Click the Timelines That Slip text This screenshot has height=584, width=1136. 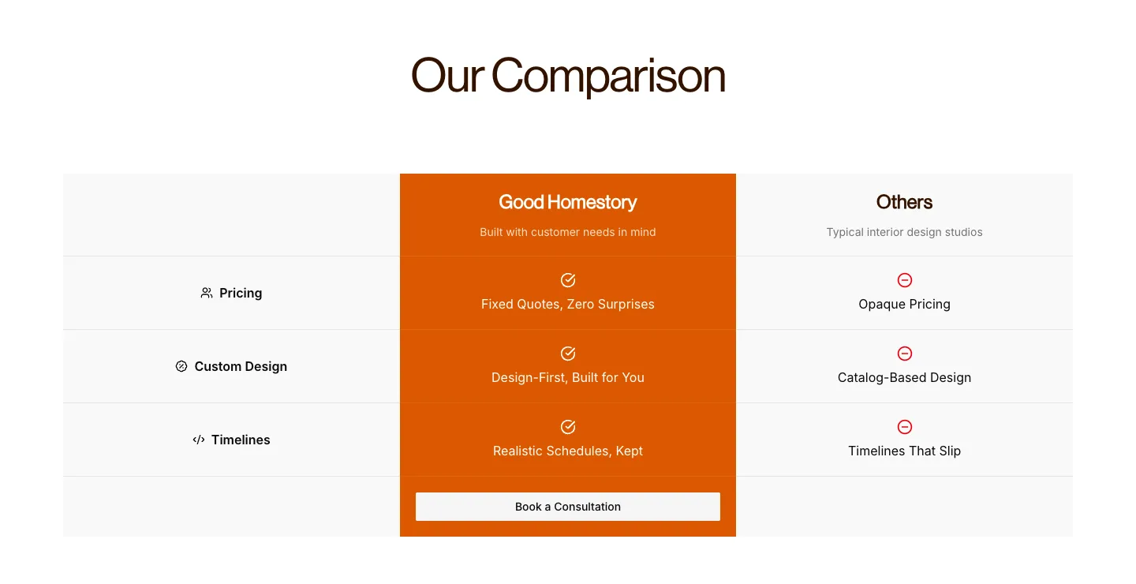[905, 451]
